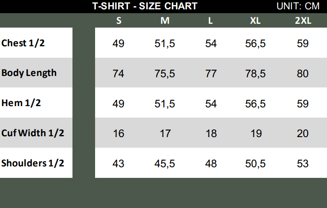Select the Cuf Width value 18 for L
Screen dimensions: 327x208
point(211,134)
